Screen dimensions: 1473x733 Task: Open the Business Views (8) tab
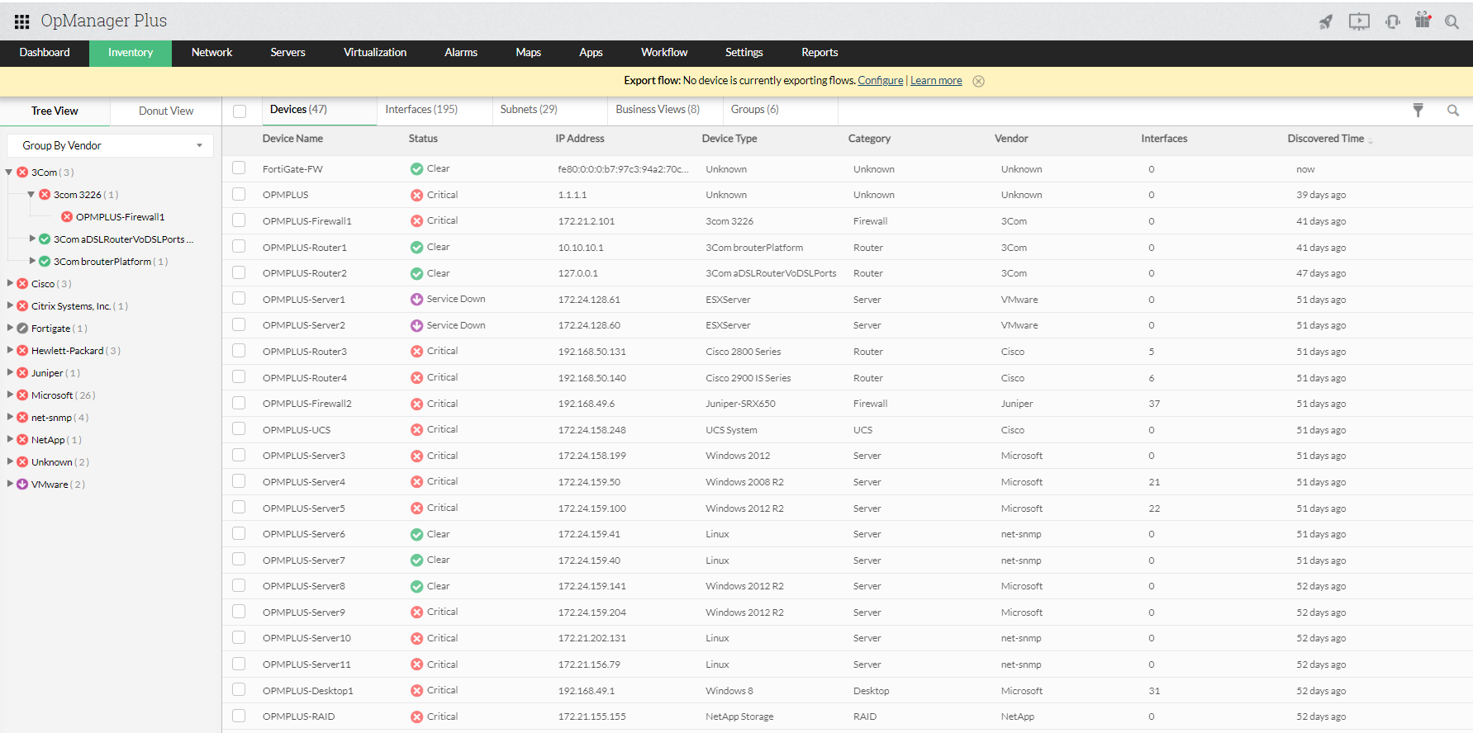658,110
